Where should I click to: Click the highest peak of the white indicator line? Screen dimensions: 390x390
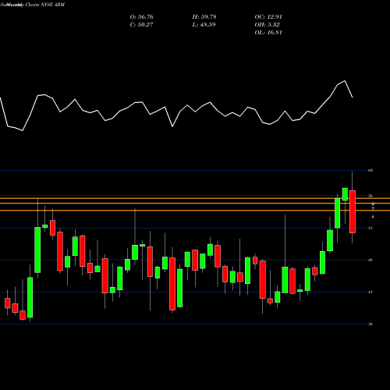[x=345, y=81]
